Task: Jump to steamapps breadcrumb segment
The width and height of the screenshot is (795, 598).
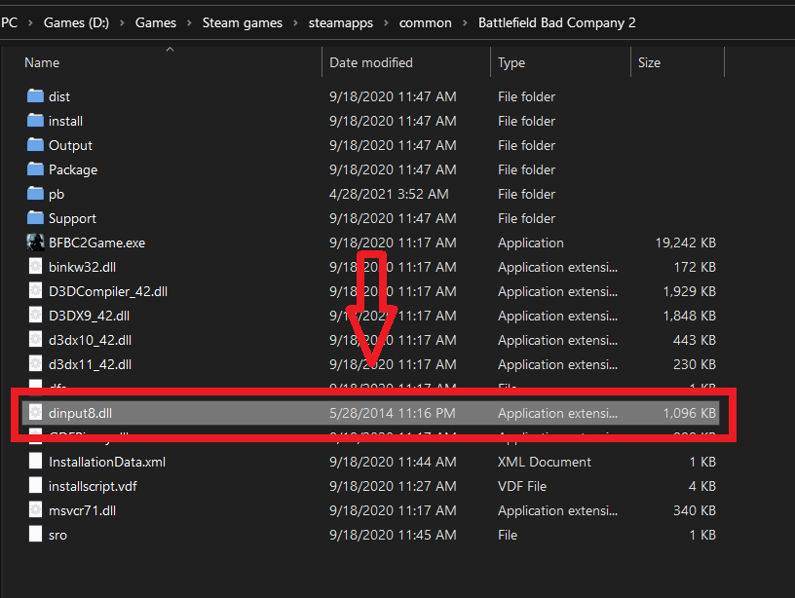Action: (341, 22)
